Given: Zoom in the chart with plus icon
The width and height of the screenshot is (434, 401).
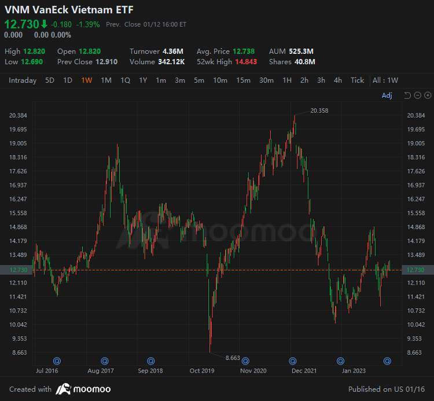Looking at the screenshot, I should click(x=428, y=95).
